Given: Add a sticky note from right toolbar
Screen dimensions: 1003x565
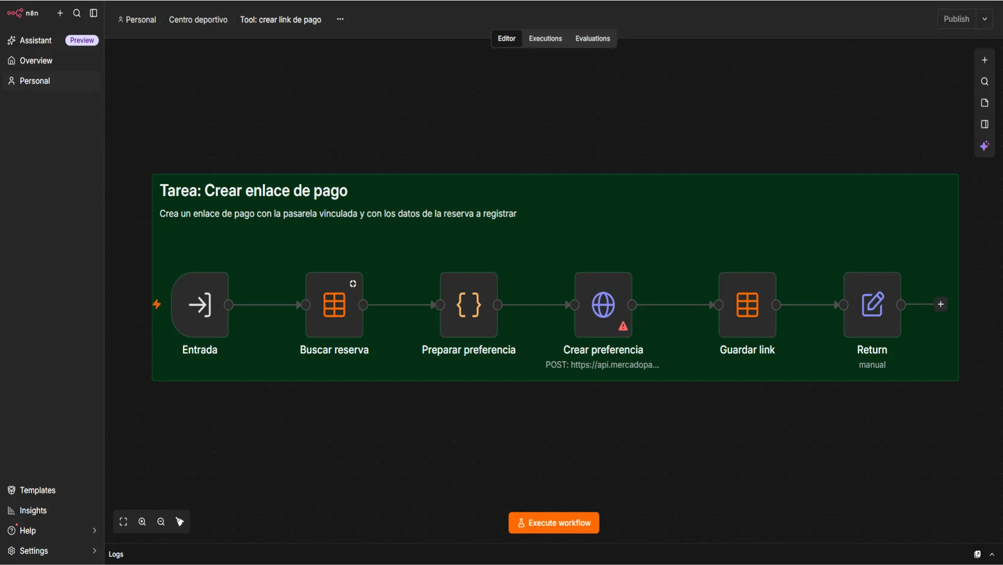Looking at the screenshot, I should point(984,103).
